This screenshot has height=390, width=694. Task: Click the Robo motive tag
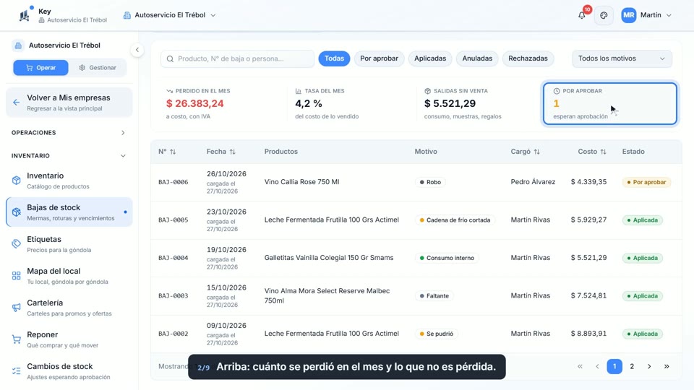click(x=430, y=182)
